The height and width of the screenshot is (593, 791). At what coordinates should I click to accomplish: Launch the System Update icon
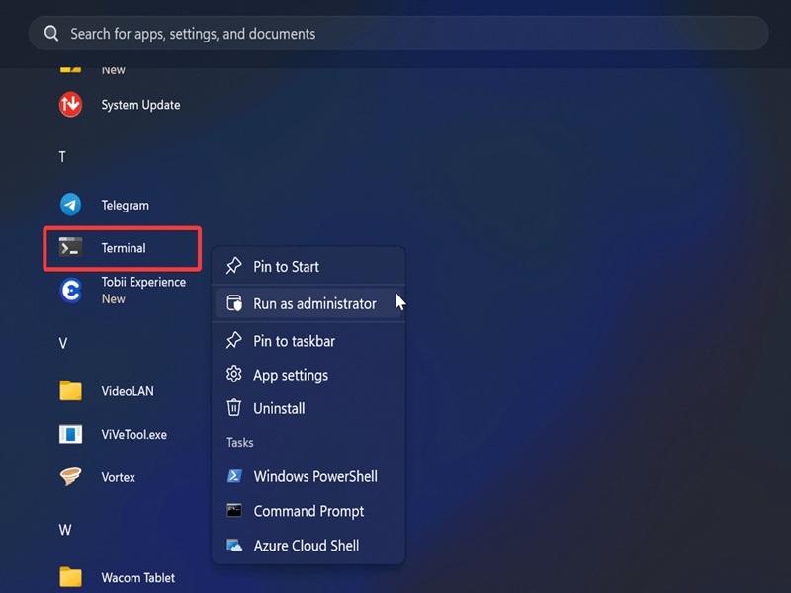70,105
